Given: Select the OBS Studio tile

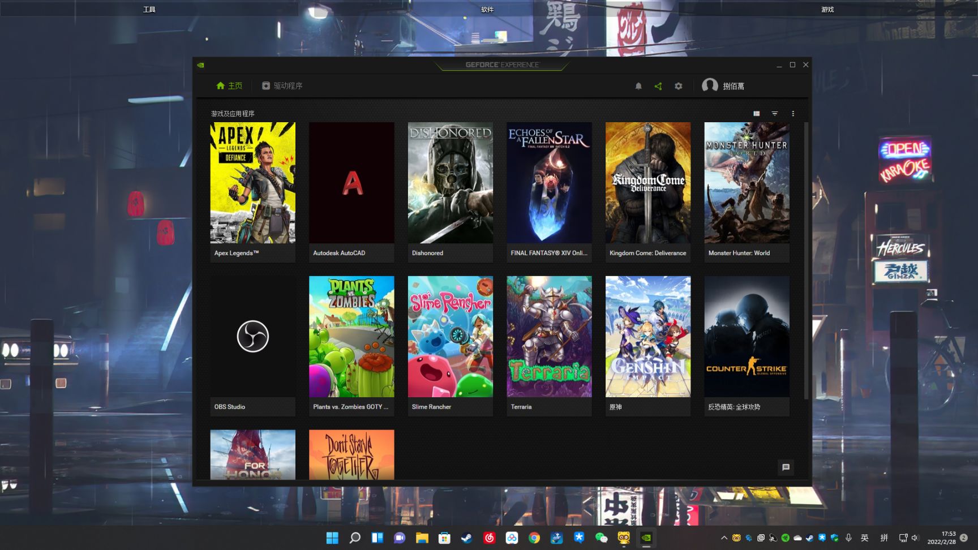Looking at the screenshot, I should coord(253,346).
